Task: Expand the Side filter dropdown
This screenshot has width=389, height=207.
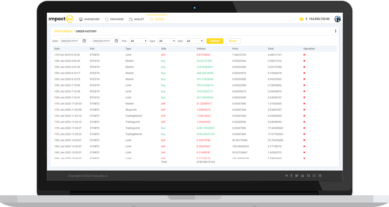Action: (x=194, y=41)
